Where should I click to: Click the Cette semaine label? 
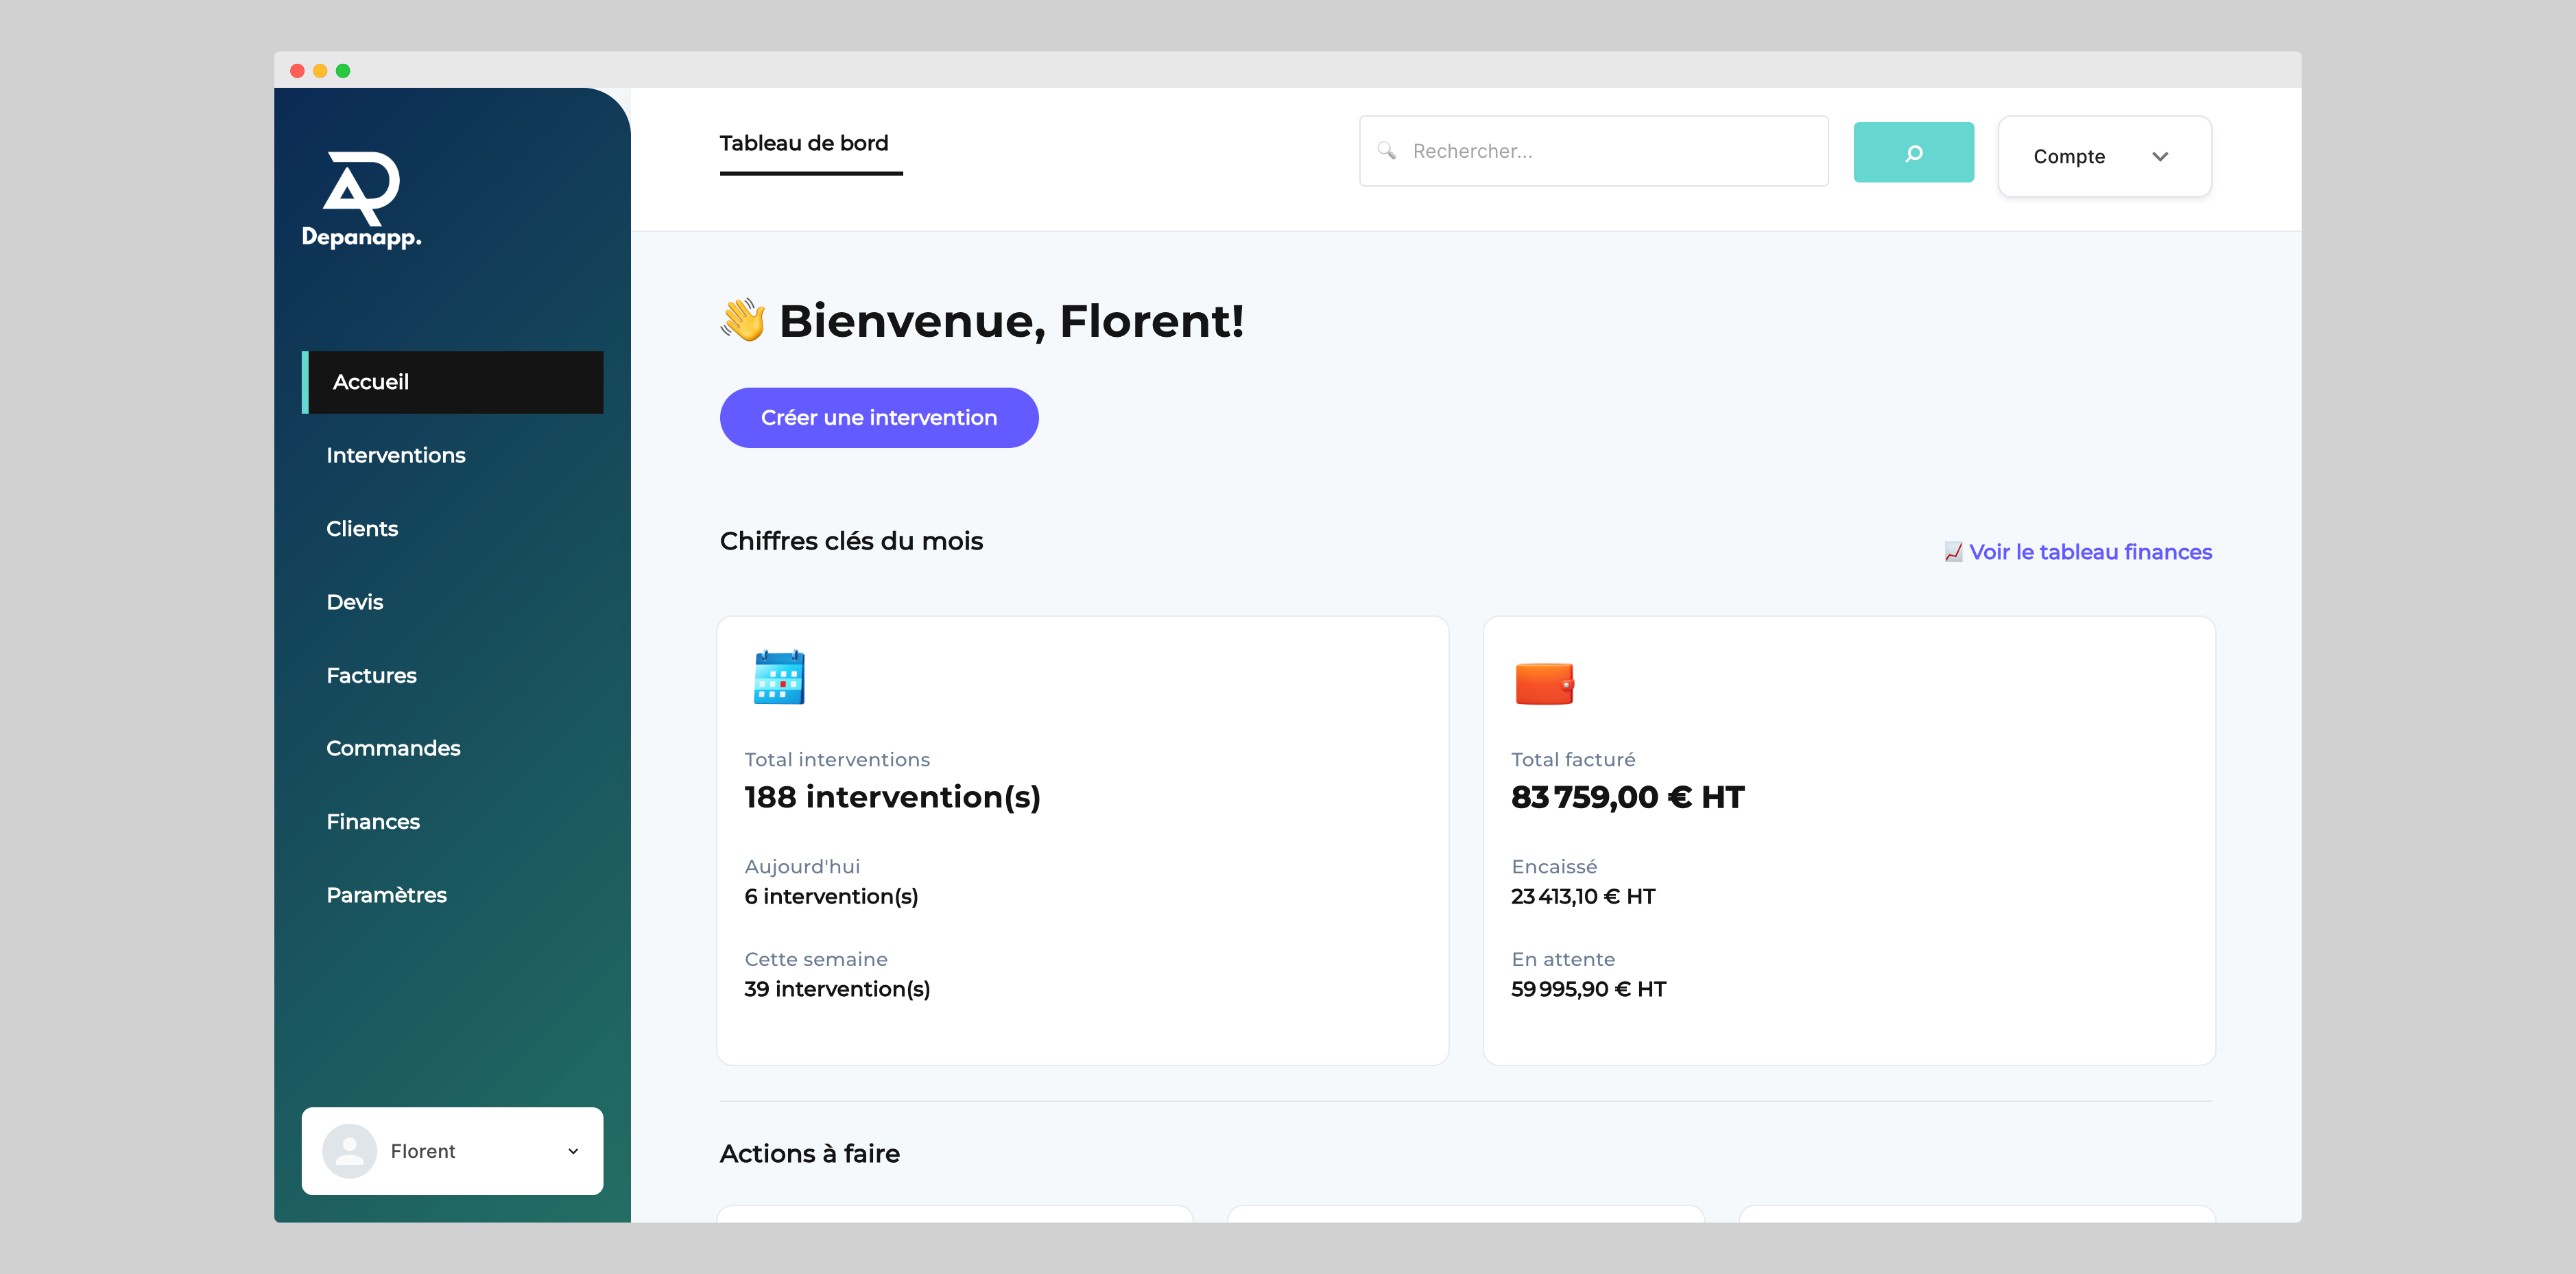click(x=816, y=959)
